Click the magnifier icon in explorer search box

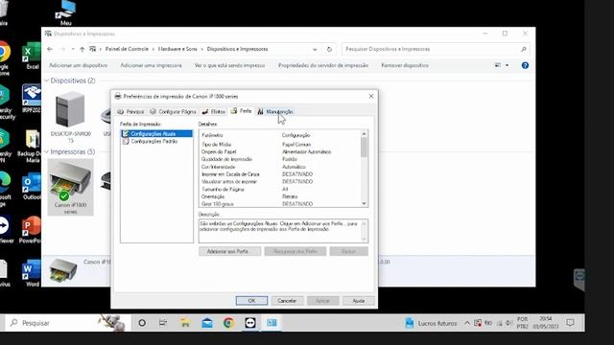pos(524,49)
